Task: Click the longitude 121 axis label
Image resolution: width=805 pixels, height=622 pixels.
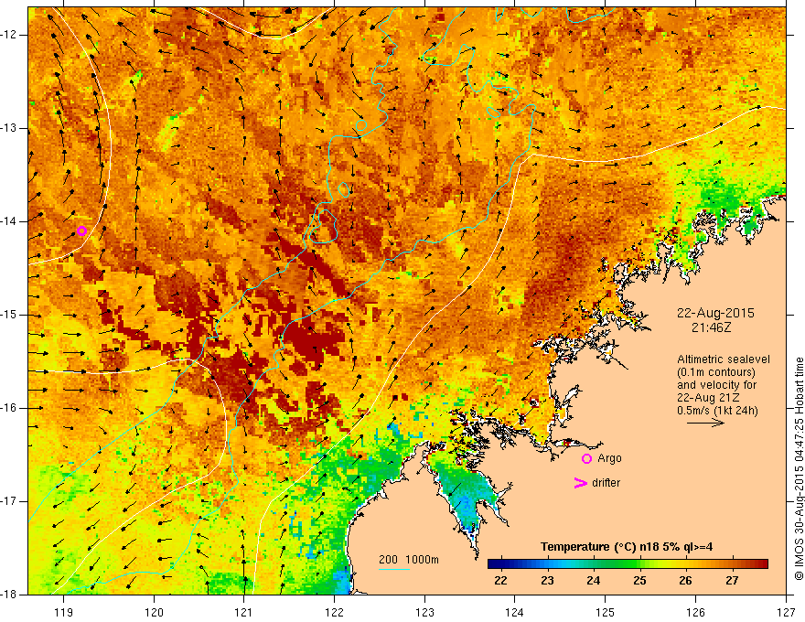Action: click(244, 612)
